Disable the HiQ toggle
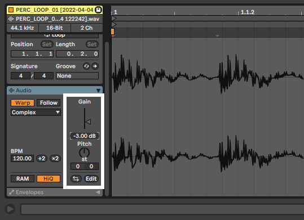304x220 pixels. click(x=49, y=178)
